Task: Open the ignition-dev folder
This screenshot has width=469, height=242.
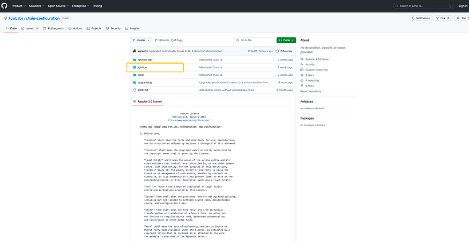Action: click(145, 60)
